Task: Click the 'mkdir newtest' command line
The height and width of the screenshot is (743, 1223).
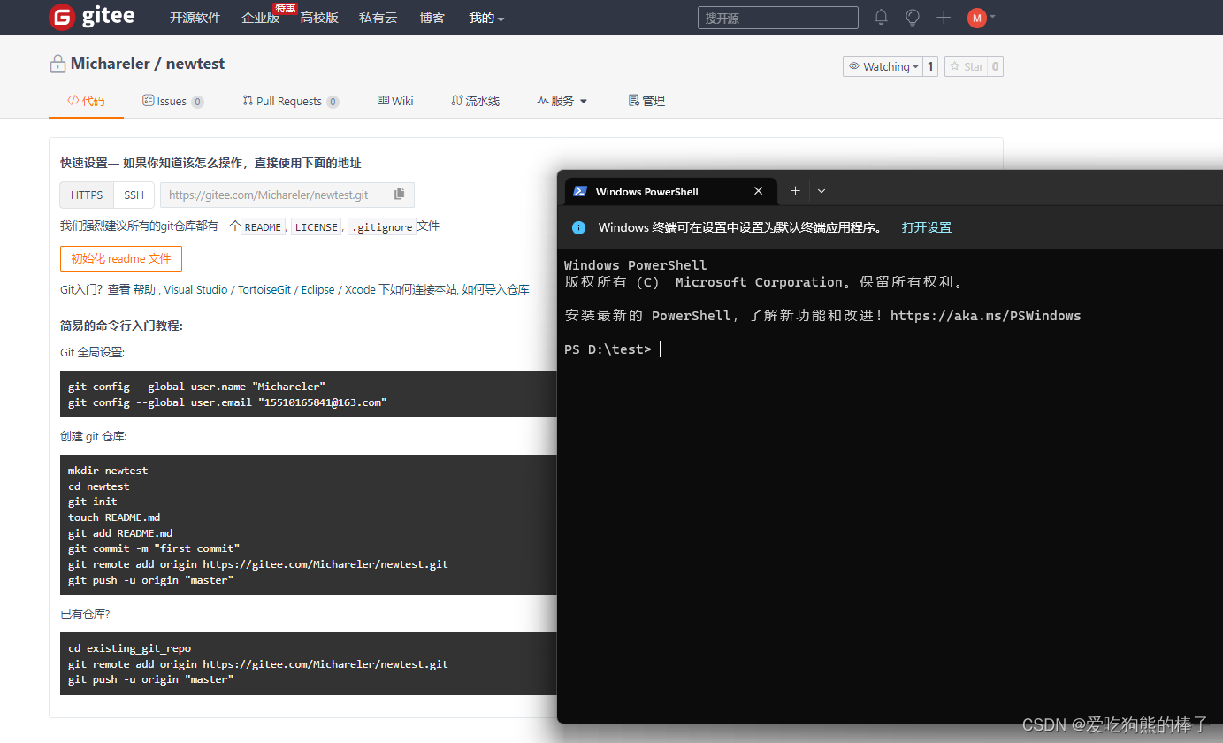Action: pyautogui.click(x=108, y=471)
